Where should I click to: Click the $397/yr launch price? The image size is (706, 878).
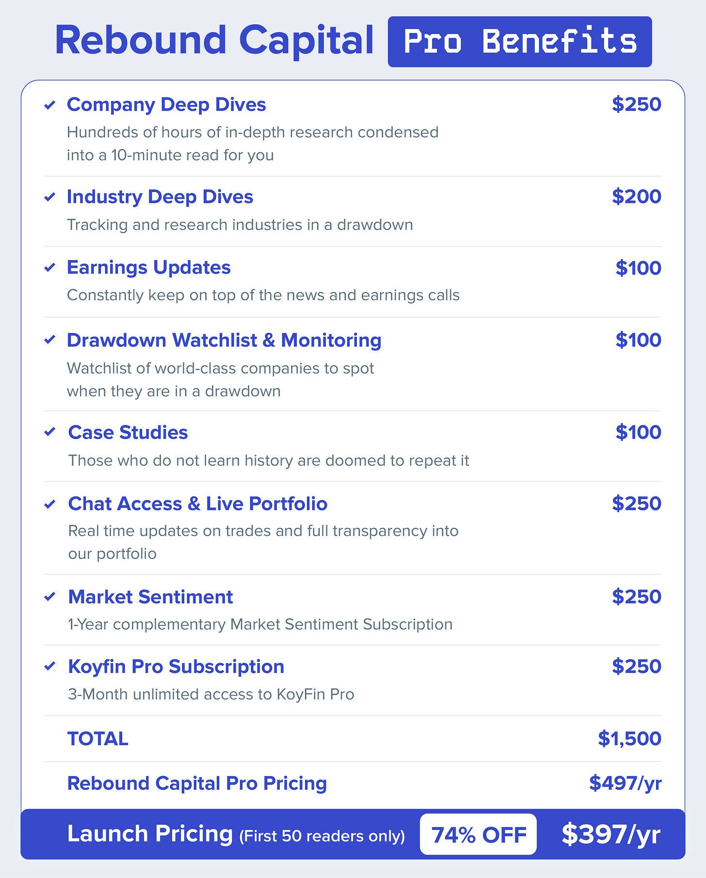pos(611,834)
